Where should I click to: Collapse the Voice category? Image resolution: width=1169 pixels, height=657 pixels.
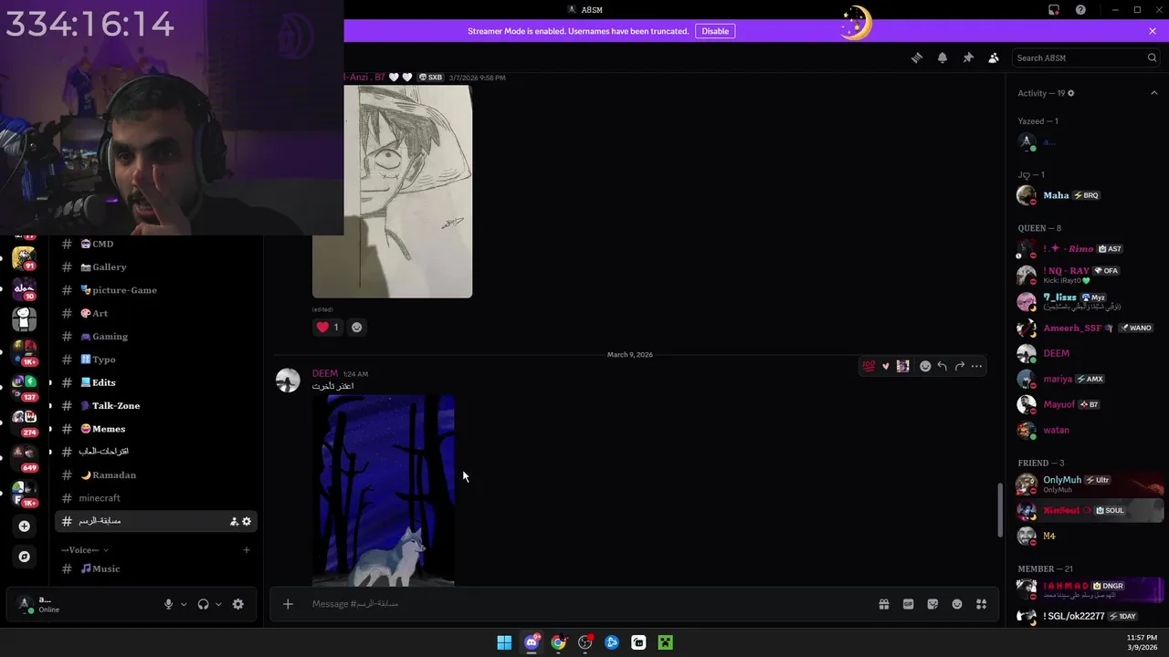(x=84, y=550)
